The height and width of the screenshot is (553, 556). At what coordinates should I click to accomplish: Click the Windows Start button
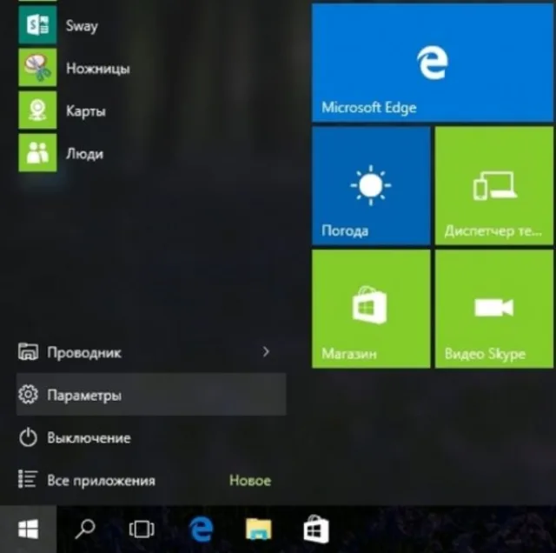(x=29, y=529)
